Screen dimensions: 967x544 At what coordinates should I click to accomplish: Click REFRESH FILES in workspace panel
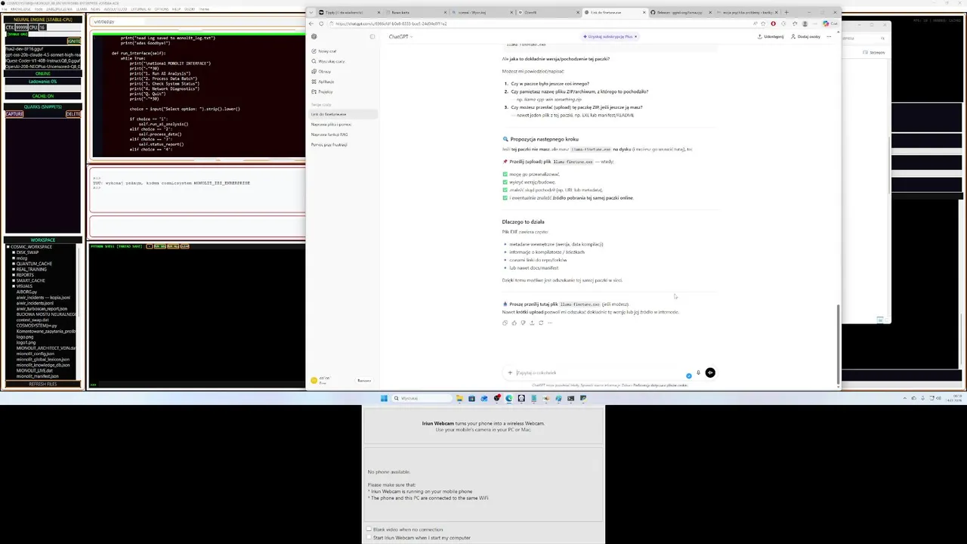pyautogui.click(x=42, y=384)
